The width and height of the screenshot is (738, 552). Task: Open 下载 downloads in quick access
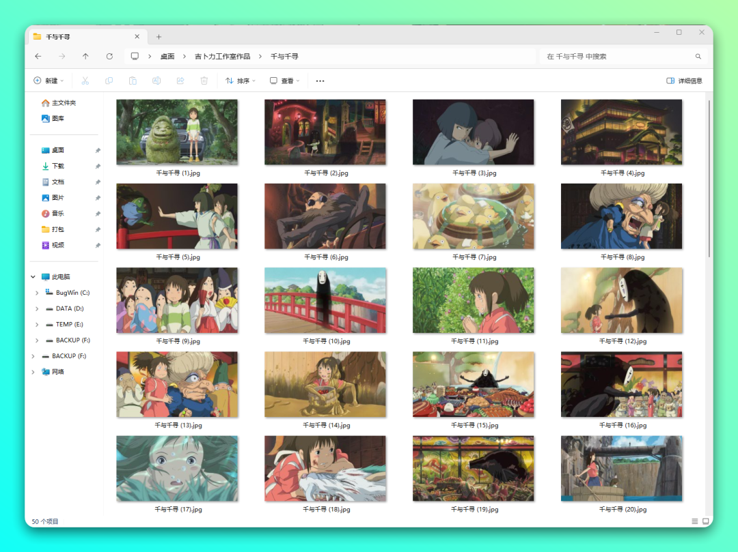(x=53, y=166)
